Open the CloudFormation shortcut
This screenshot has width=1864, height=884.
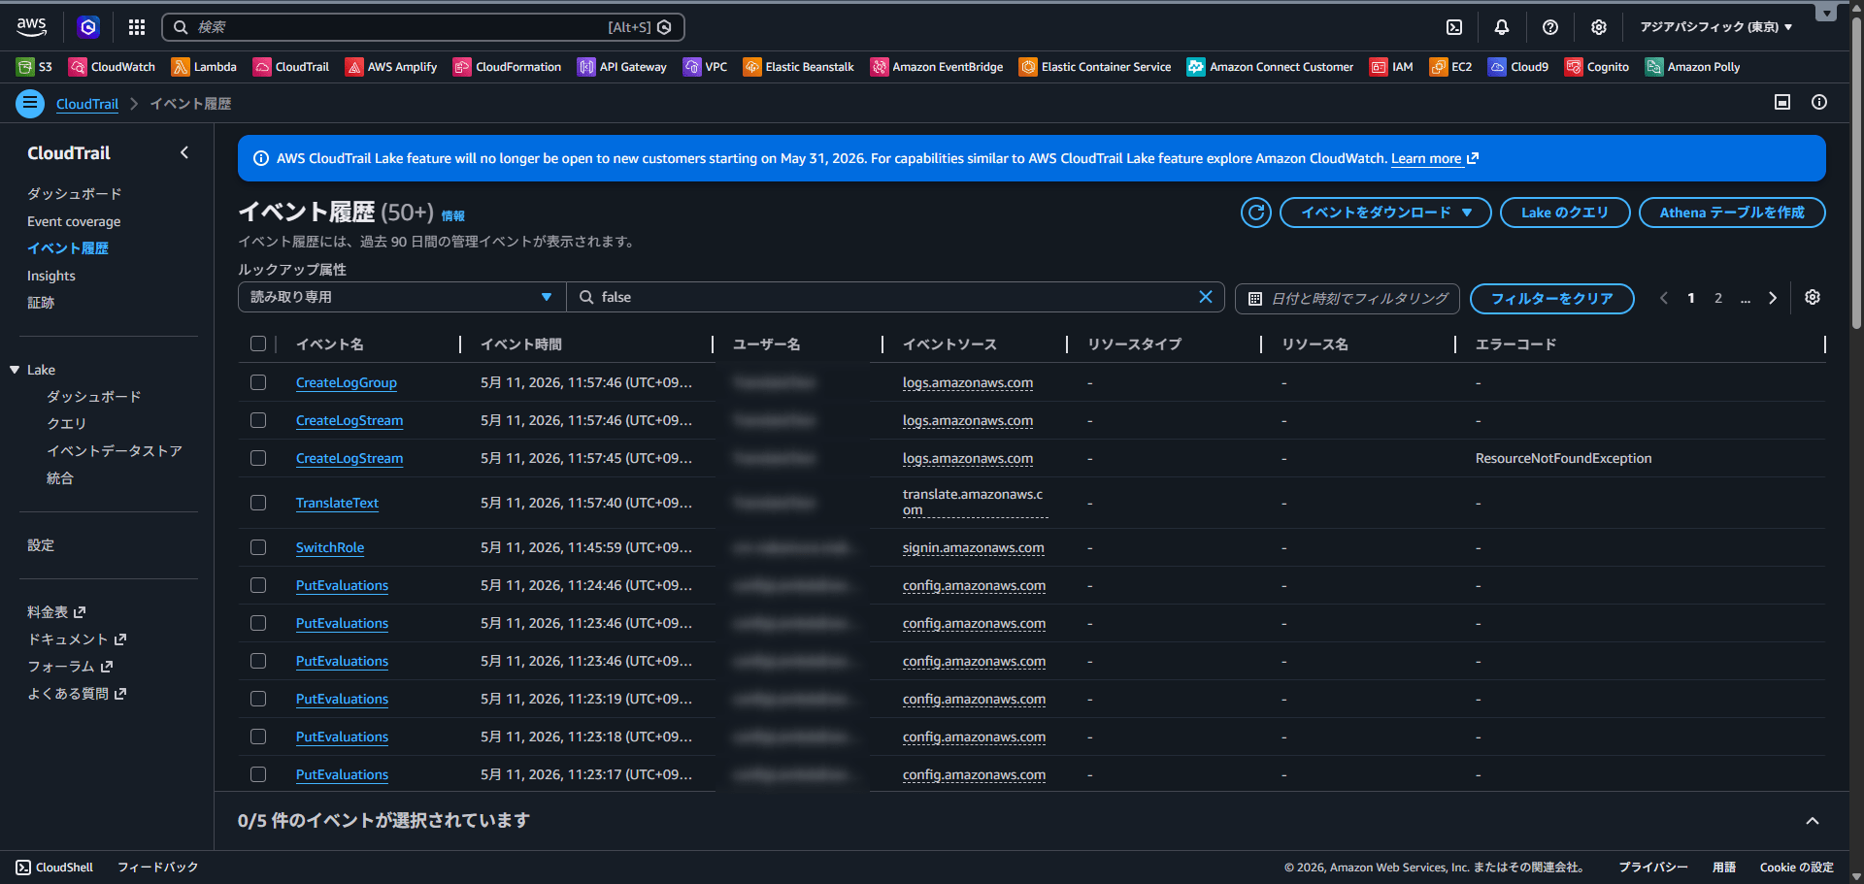click(508, 67)
